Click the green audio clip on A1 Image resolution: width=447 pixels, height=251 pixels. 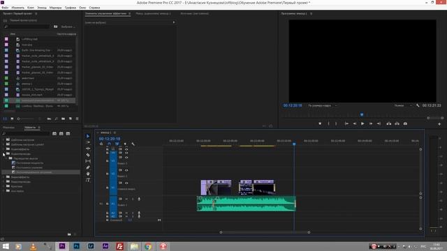pos(247,204)
